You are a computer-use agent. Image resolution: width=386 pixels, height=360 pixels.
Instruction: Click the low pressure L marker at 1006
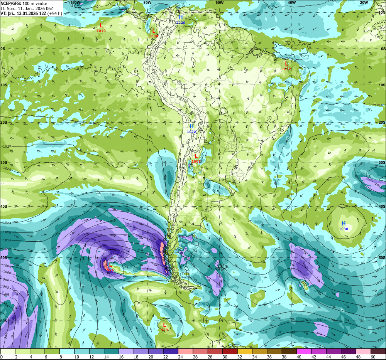[x=196, y=158]
